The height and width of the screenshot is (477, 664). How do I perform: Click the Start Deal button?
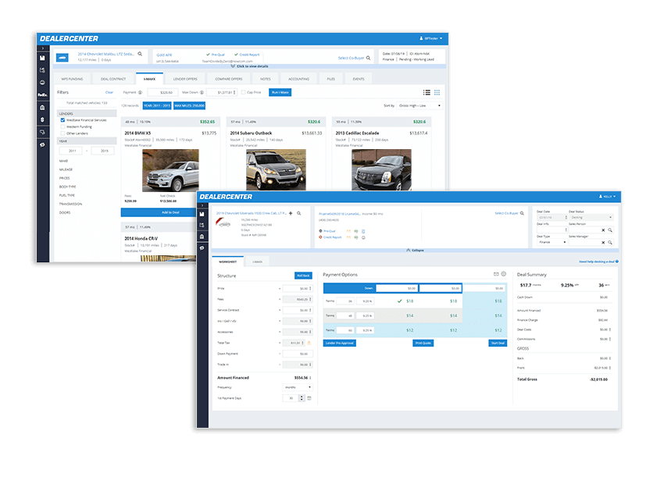tap(498, 343)
